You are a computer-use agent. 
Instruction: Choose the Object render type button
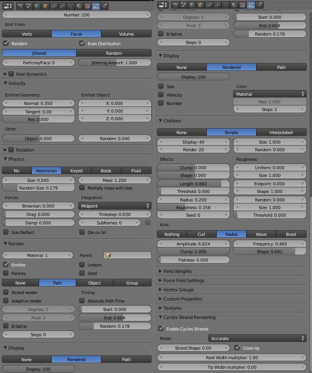[x=95, y=283]
